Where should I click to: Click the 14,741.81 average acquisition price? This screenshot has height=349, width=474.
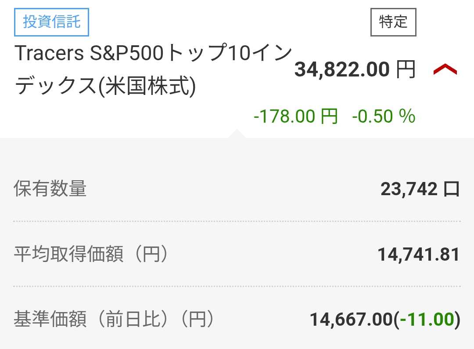click(x=418, y=254)
